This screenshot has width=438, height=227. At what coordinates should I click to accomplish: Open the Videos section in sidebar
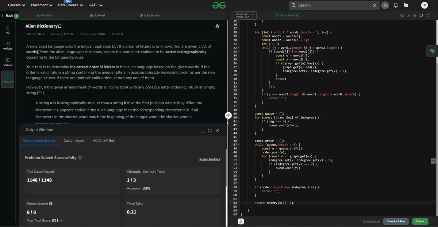[8, 62]
